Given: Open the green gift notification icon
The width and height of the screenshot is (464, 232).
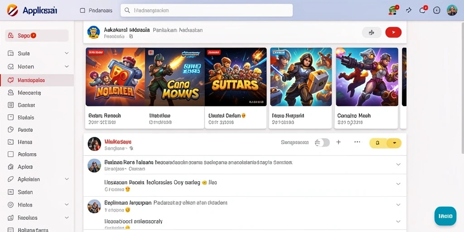Looking at the screenshot, I should [393, 10].
